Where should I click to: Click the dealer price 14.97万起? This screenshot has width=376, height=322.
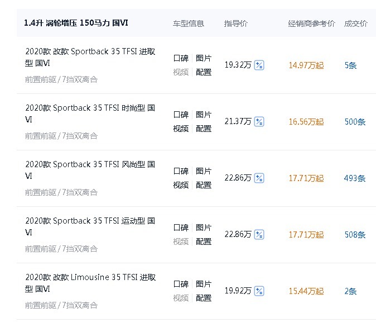click(x=306, y=65)
